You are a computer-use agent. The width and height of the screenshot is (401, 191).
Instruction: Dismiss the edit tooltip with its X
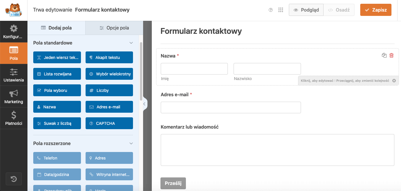pos(394,81)
